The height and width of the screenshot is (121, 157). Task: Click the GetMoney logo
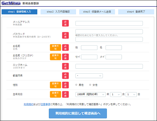11,3
